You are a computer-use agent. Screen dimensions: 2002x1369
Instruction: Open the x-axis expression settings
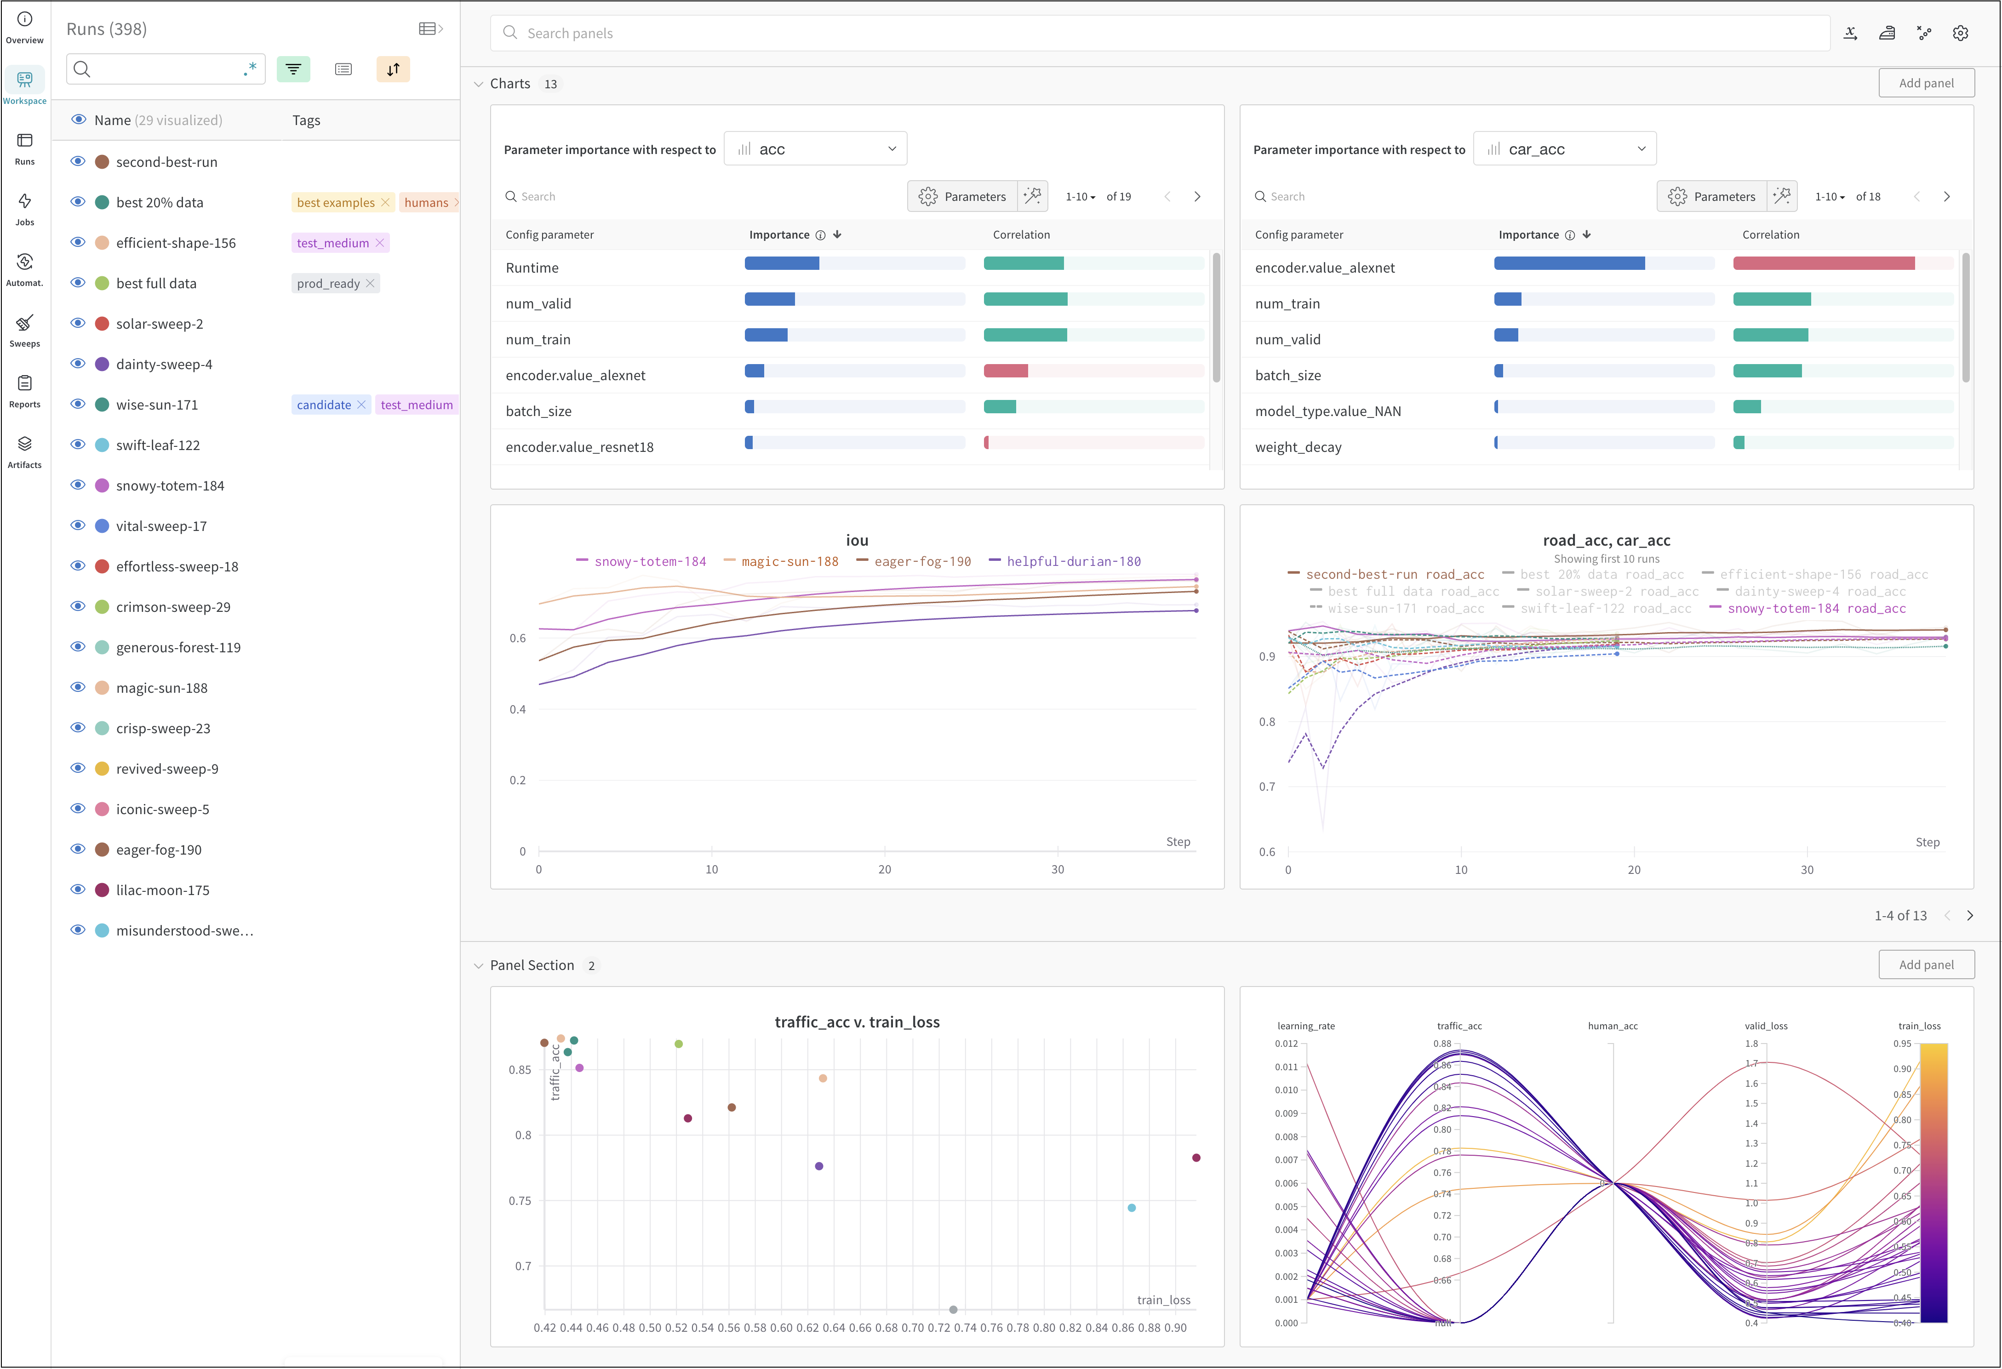coord(1850,33)
